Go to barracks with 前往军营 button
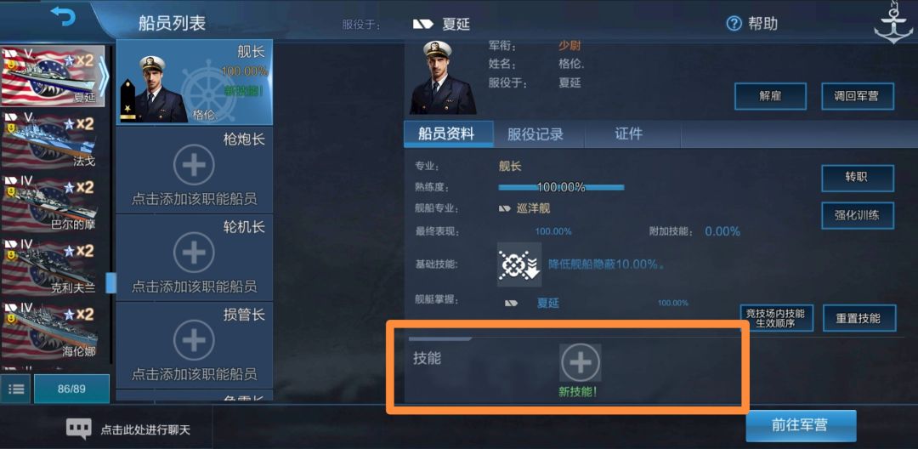 pyautogui.click(x=801, y=425)
